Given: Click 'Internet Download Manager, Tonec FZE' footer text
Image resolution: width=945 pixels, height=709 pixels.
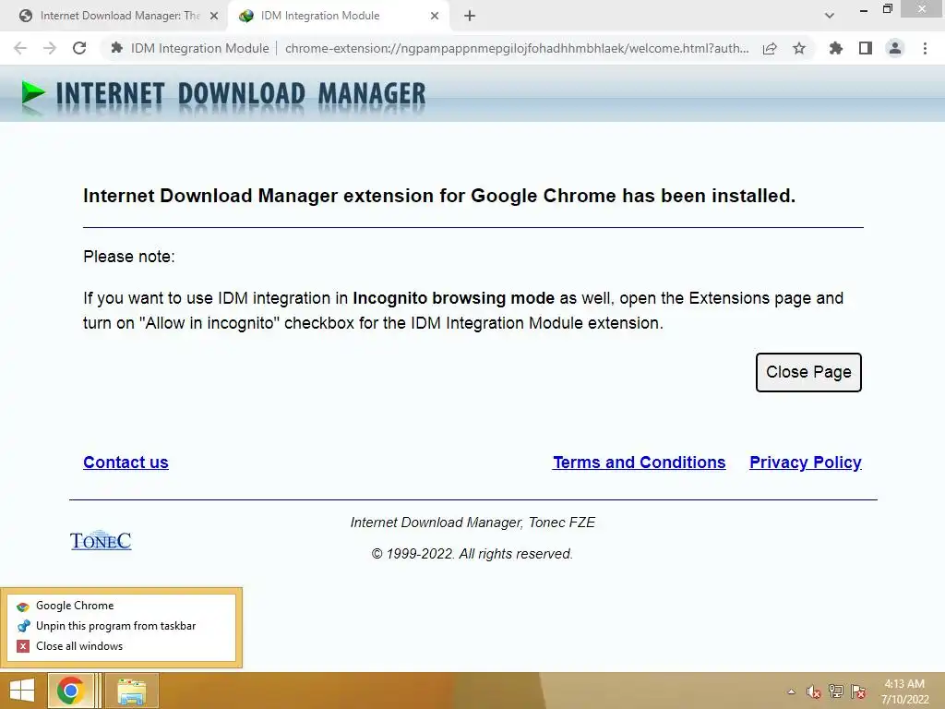Looking at the screenshot, I should pos(472,523).
